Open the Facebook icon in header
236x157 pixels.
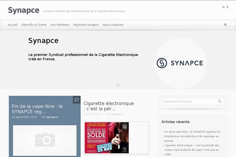228,7
